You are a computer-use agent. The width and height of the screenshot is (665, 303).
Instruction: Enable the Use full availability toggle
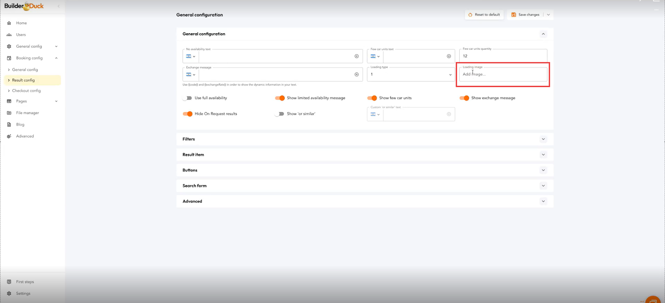click(x=187, y=98)
